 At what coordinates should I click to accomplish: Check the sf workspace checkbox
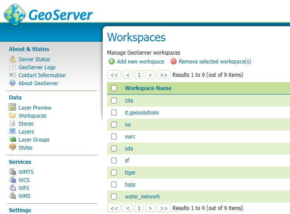coord(114,160)
